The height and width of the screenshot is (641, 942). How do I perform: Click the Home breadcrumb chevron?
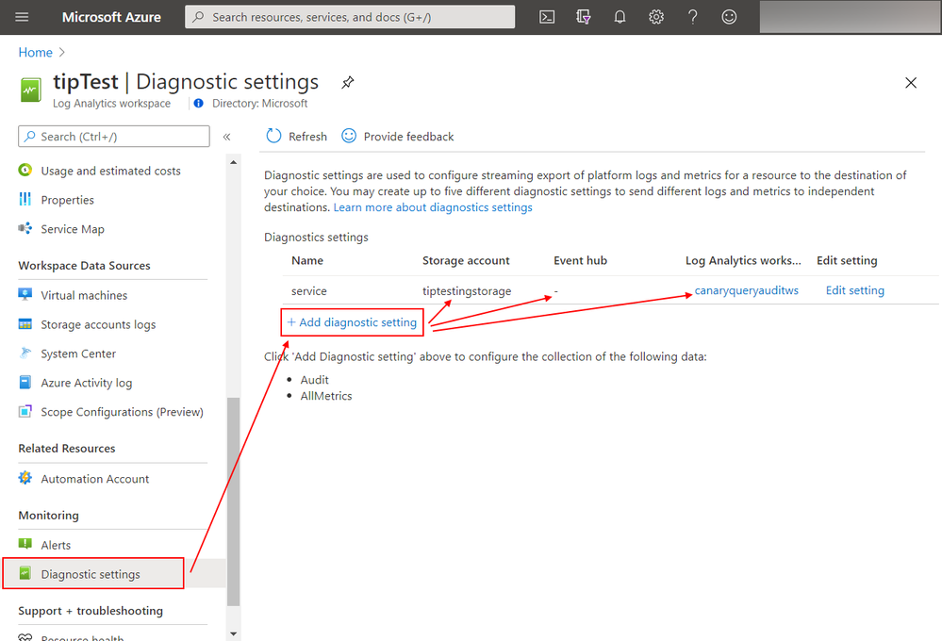coord(62,53)
